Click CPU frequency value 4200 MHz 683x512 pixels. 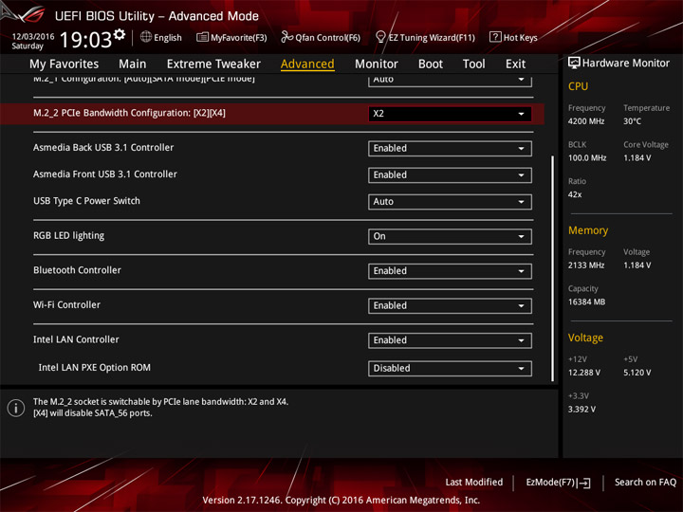click(586, 121)
